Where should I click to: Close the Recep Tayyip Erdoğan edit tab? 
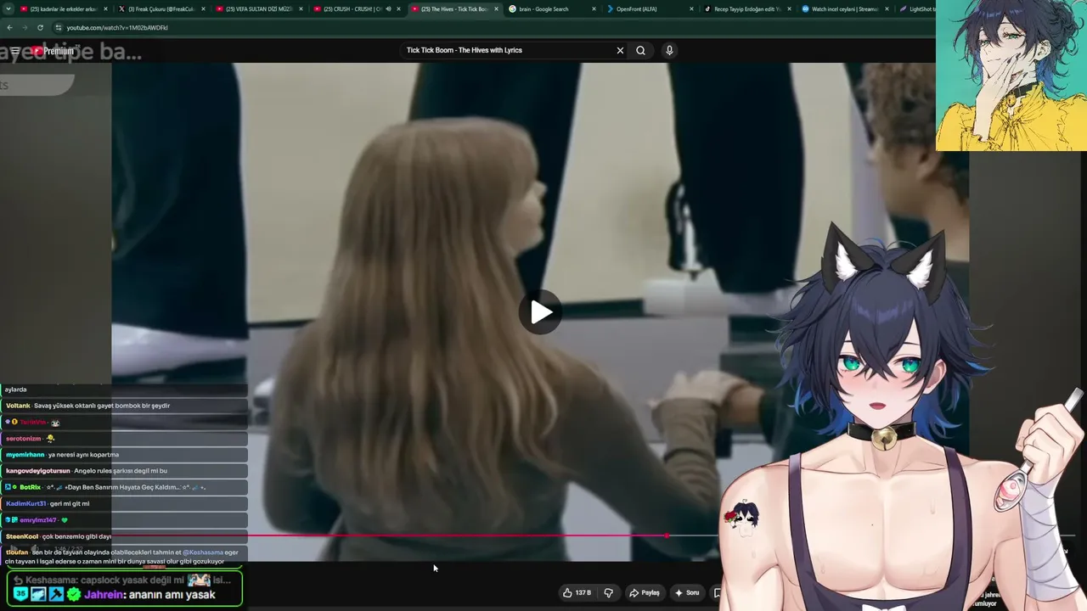788,9
